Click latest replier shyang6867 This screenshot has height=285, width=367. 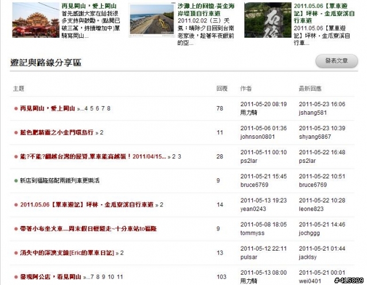click(x=315, y=137)
